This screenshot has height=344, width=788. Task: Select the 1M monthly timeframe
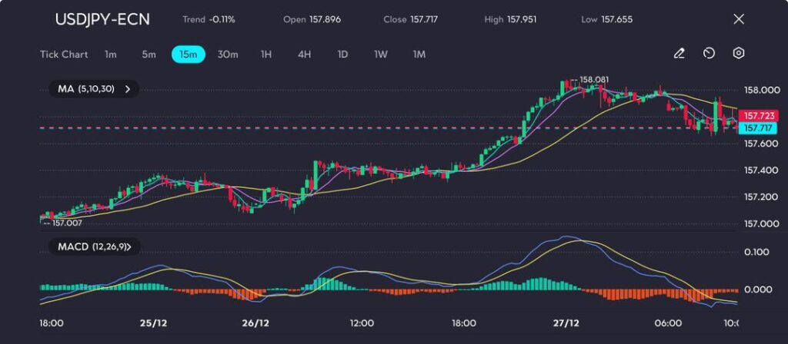coord(419,55)
